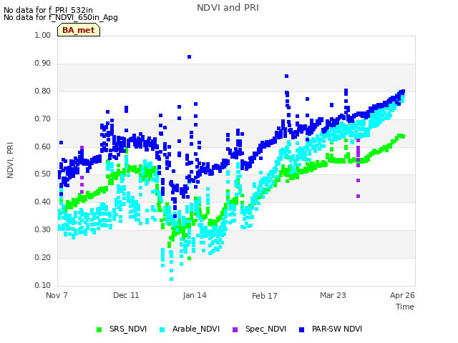Click the 0.60 y-axis tick label
The width and height of the screenshot is (458, 343).
tap(43, 146)
